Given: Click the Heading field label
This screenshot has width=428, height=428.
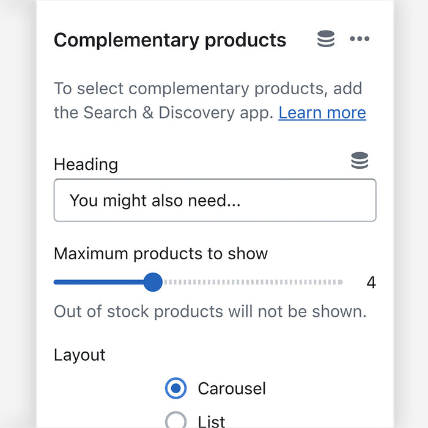Looking at the screenshot, I should [x=86, y=164].
